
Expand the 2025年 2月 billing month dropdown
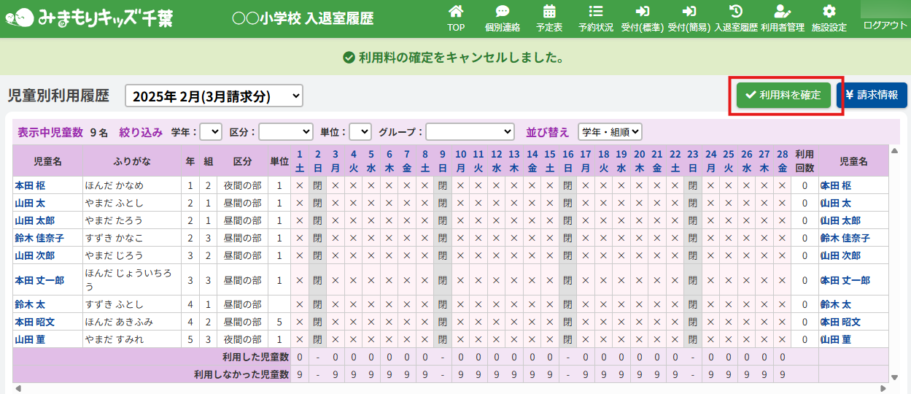click(x=214, y=96)
